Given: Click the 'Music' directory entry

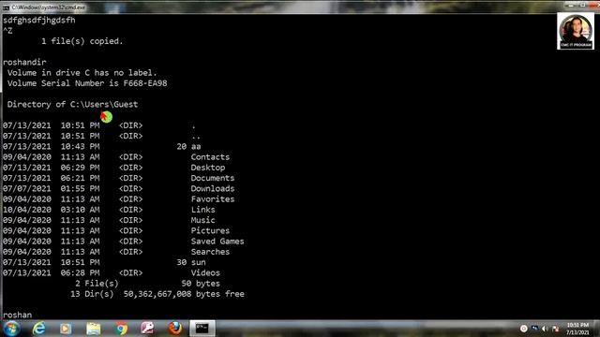Looking at the screenshot, I should pyautogui.click(x=202, y=220).
